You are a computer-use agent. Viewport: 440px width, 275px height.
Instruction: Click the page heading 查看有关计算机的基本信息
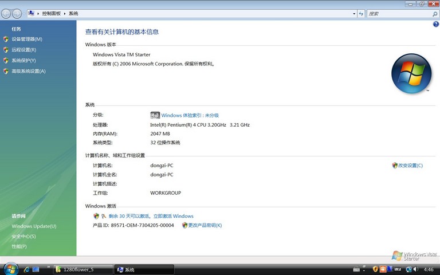click(x=122, y=32)
